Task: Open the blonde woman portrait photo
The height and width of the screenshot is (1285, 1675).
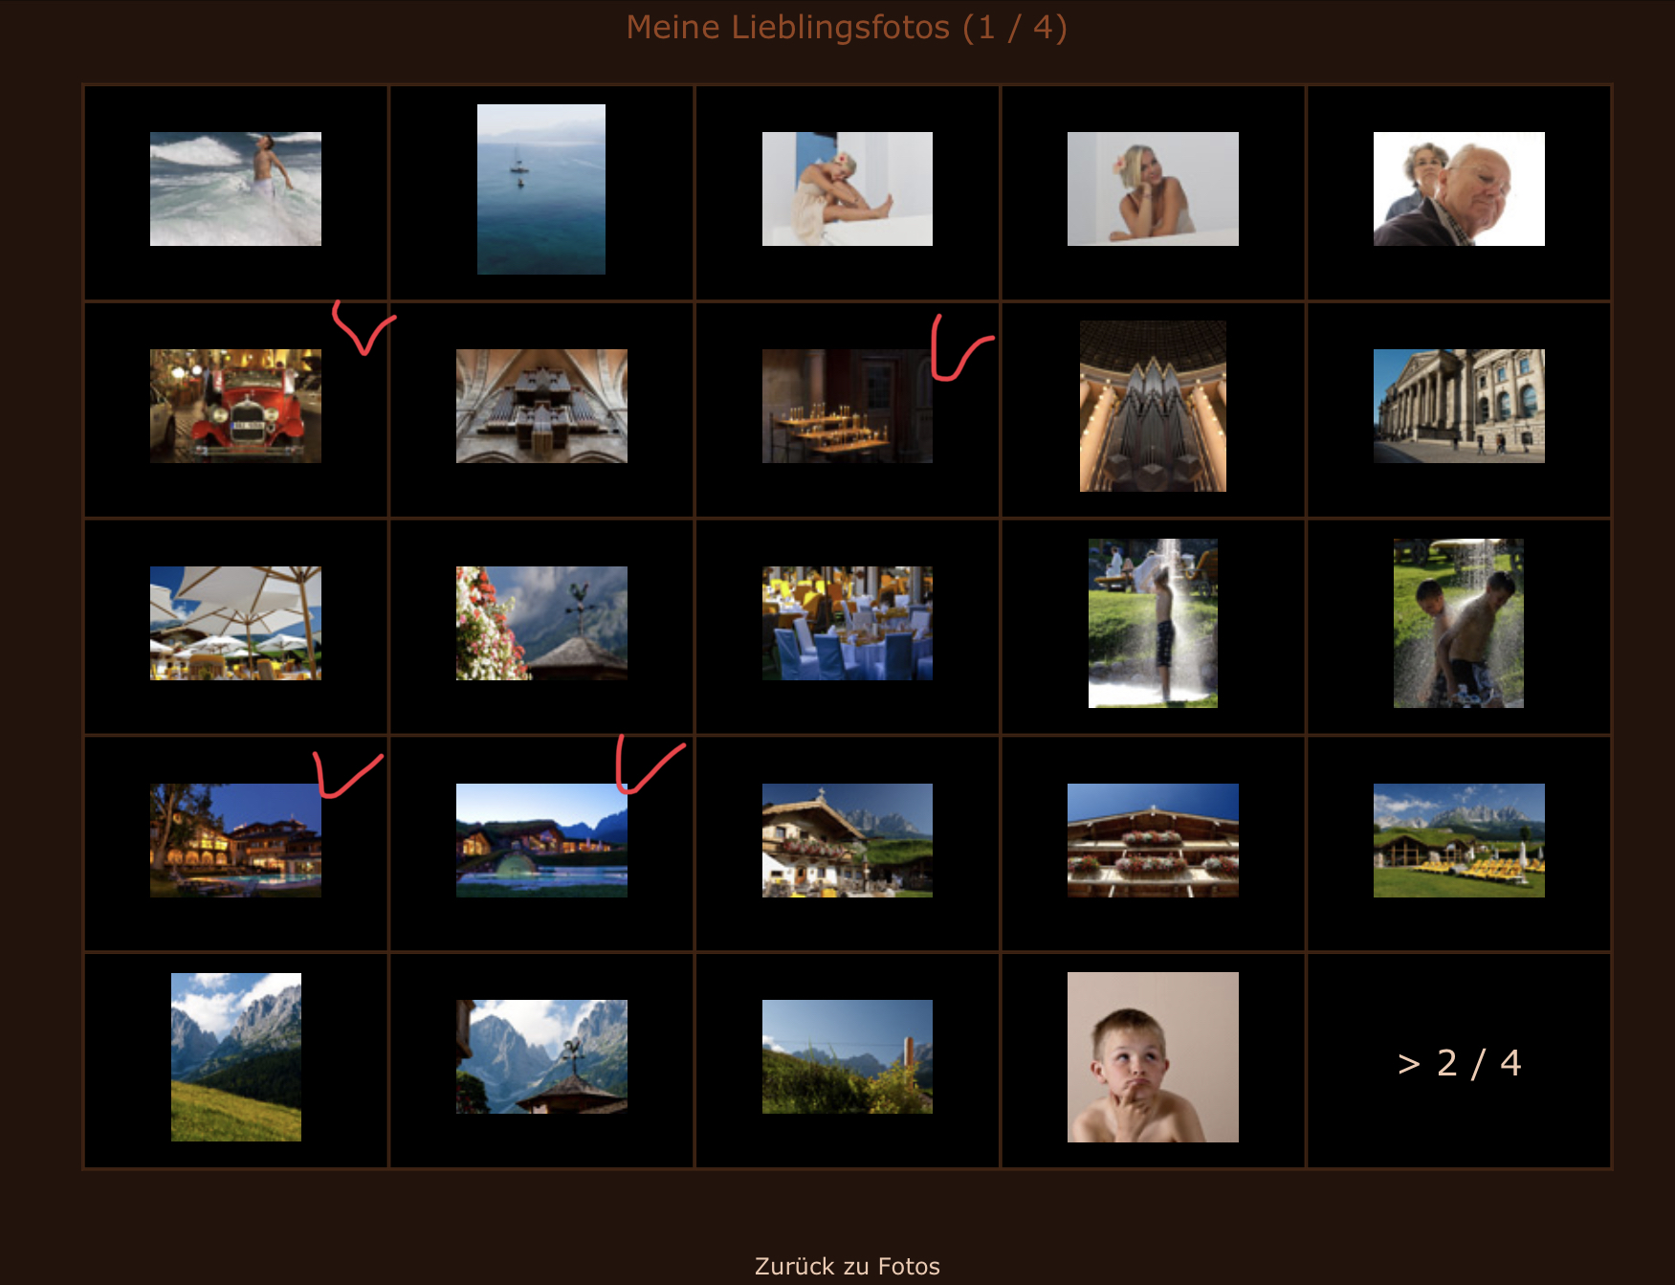Action: pos(1153,188)
